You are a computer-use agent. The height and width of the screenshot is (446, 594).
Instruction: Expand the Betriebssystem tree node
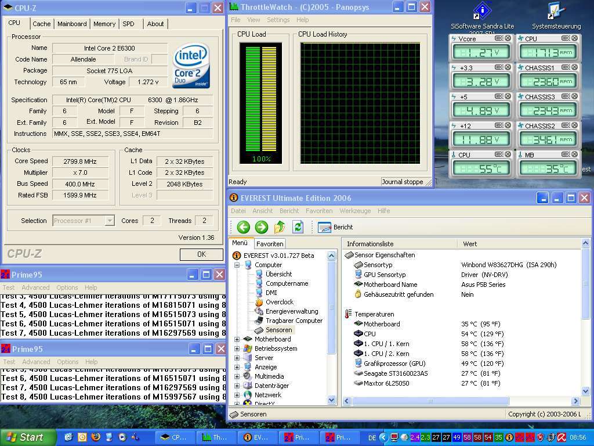237,348
